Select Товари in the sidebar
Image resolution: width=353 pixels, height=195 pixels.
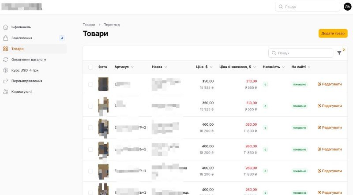34,49
